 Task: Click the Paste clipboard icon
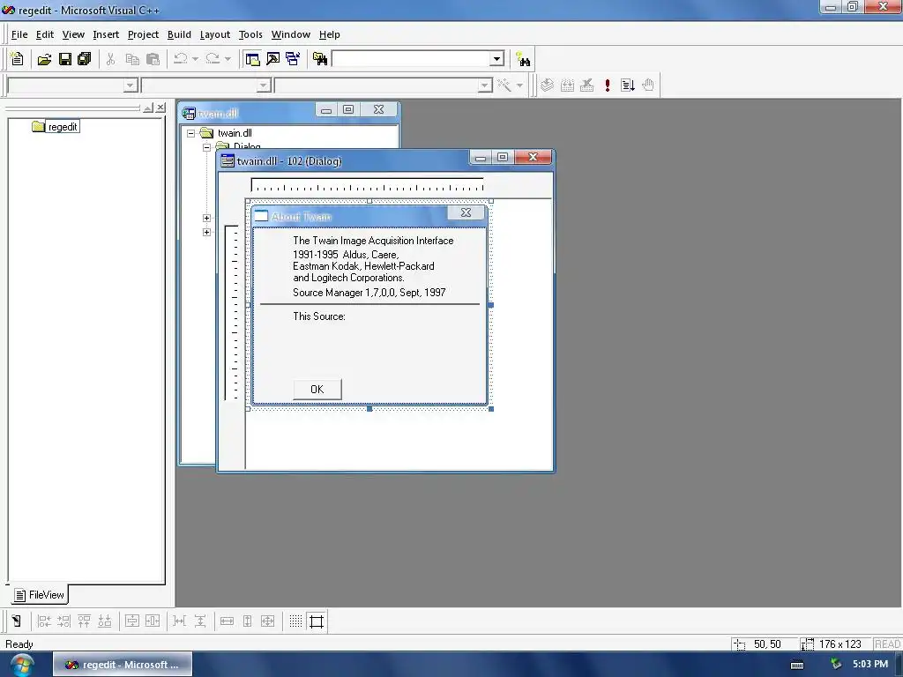click(x=153, y=59)
